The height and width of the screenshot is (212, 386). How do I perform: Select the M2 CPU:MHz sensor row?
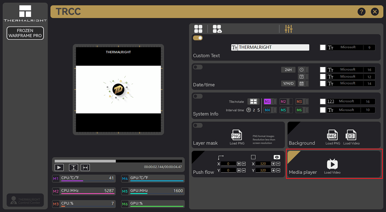tap(84, 191)
